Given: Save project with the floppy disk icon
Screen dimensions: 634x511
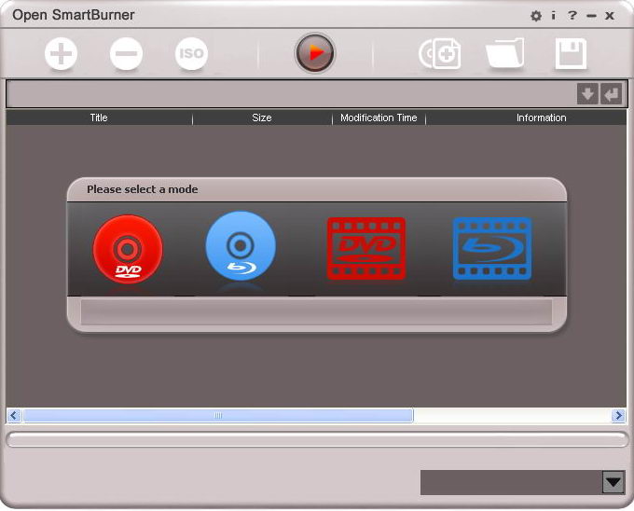Looking at the screenshot, I should pos(571,54).
